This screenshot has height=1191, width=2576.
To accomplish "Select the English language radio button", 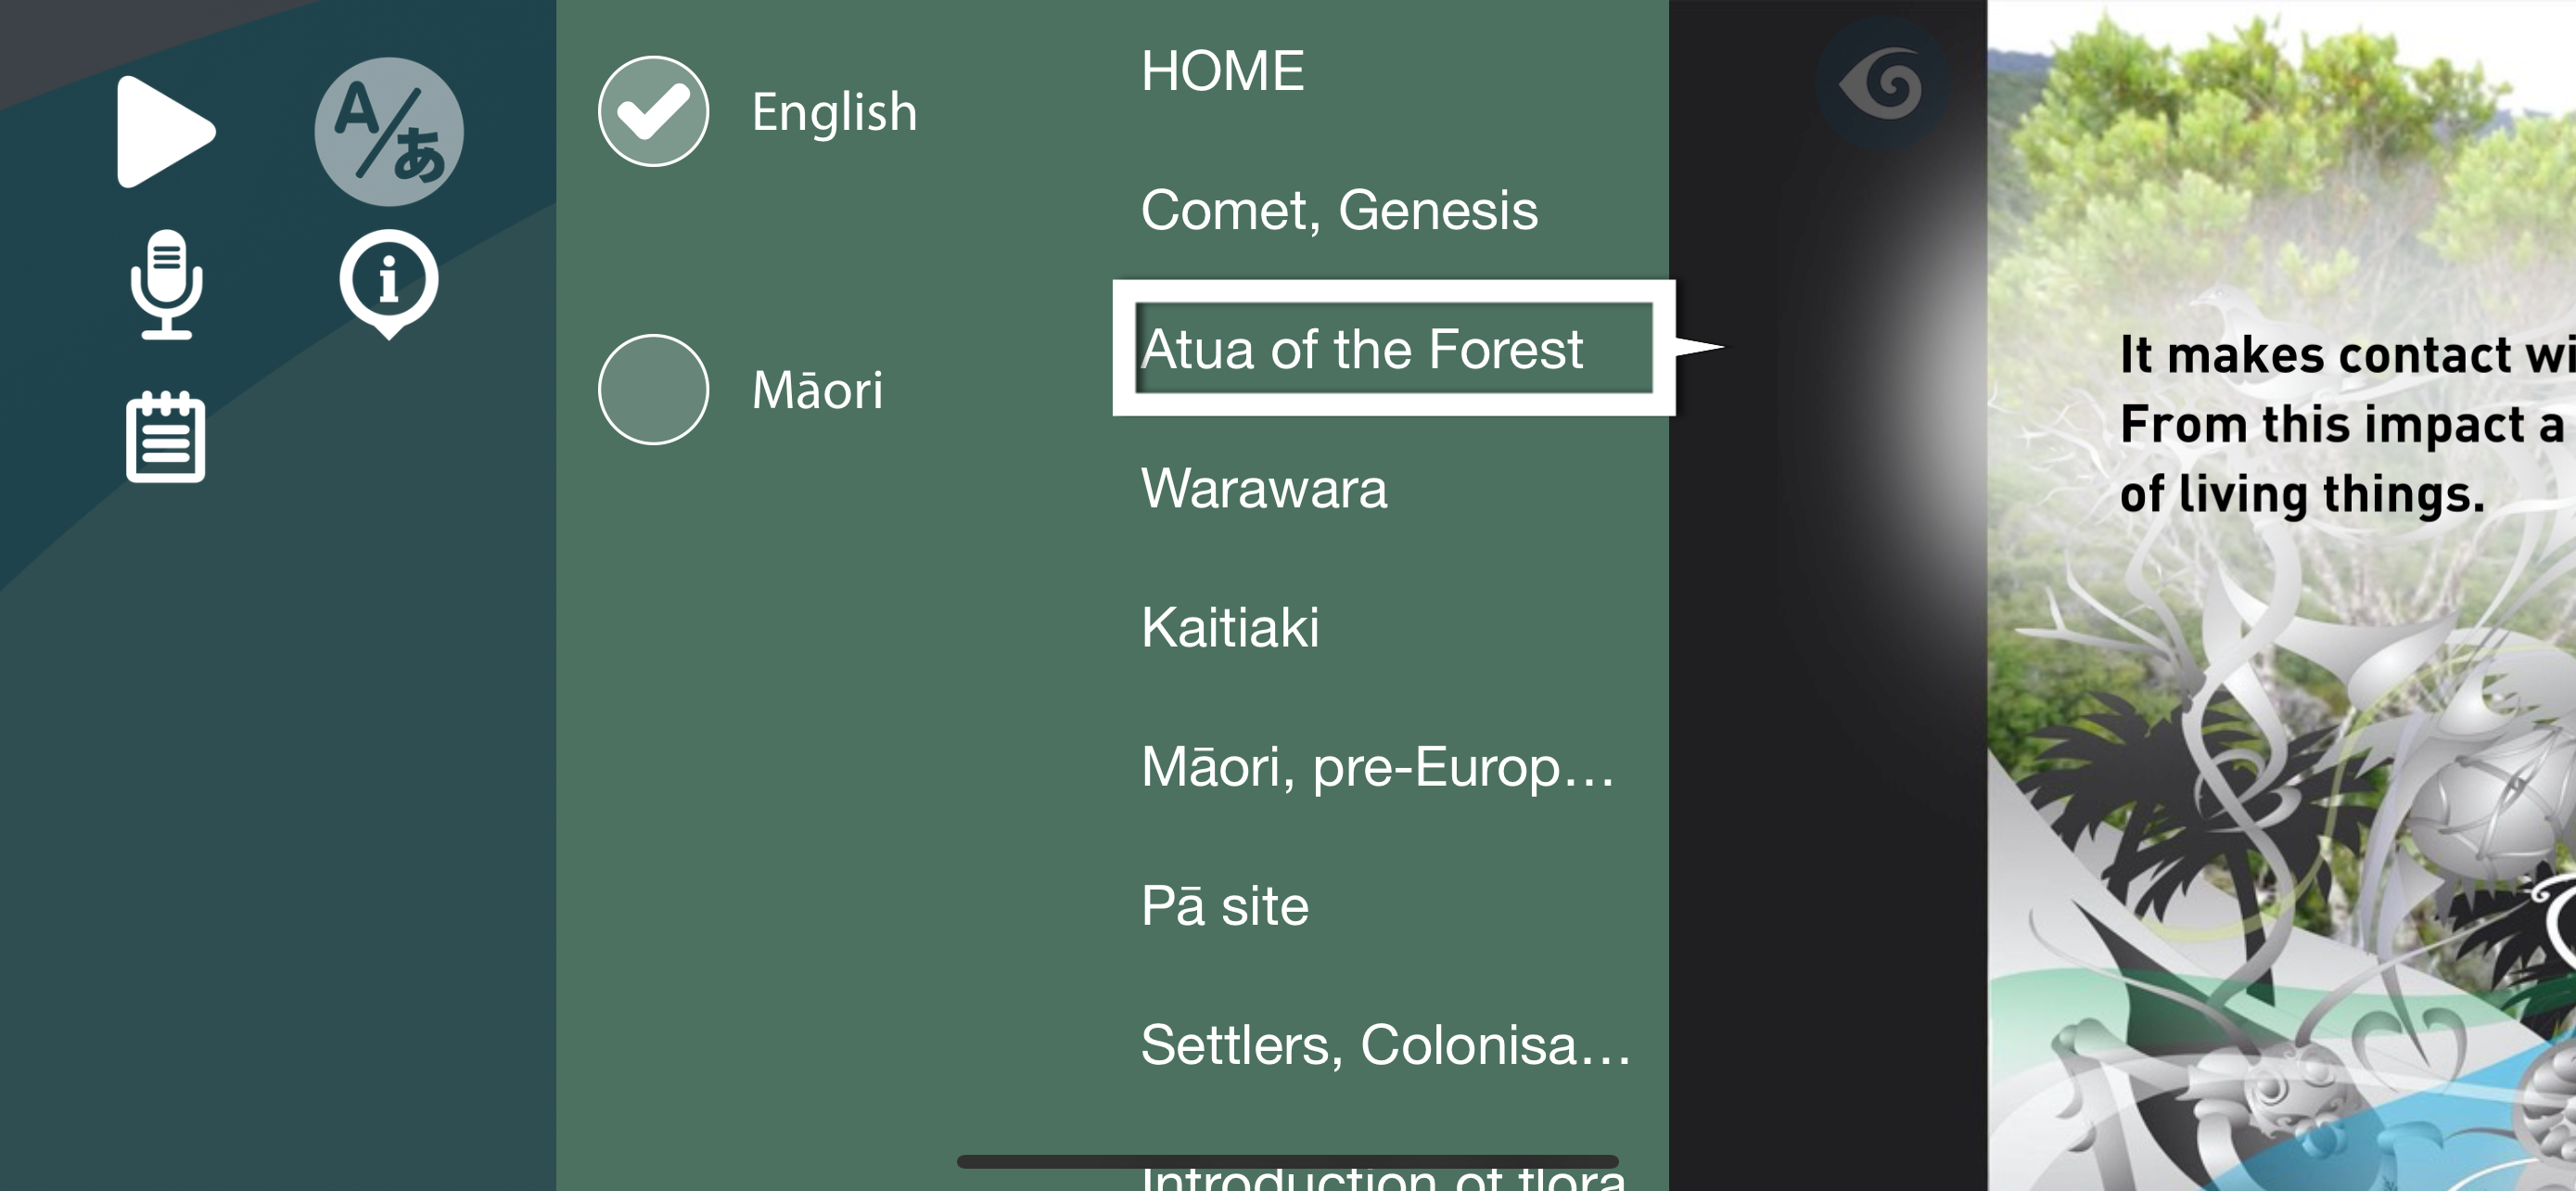I will click(x=654, y=111).
